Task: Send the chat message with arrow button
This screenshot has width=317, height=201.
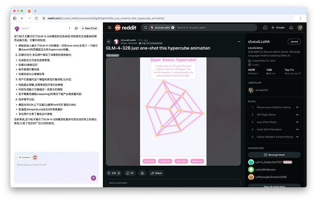Action: tap(93, 178)
